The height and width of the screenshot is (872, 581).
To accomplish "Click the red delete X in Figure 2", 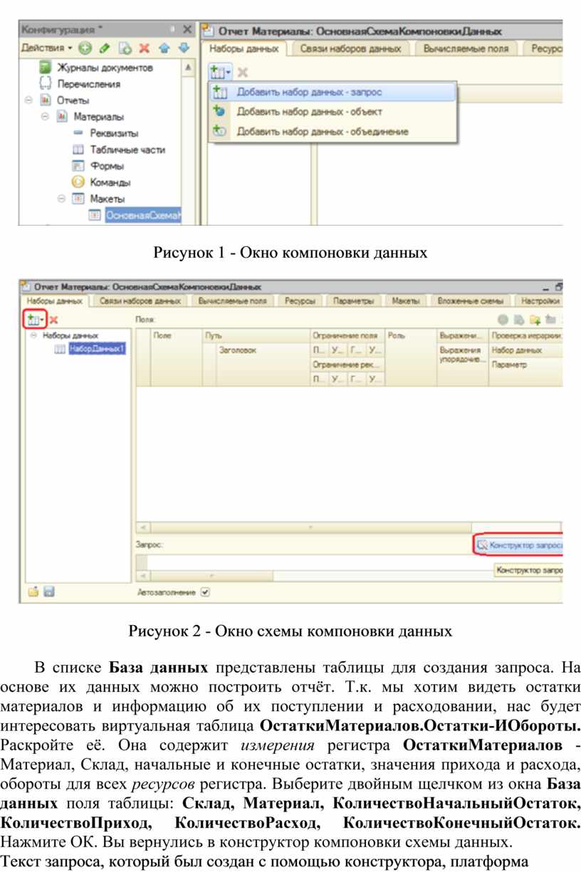I will click(54, 320).
